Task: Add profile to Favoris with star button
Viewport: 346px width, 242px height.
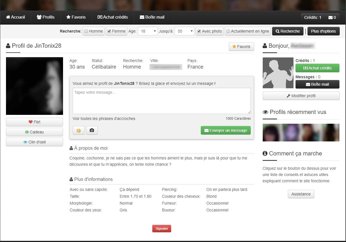Action: (241, 47)
